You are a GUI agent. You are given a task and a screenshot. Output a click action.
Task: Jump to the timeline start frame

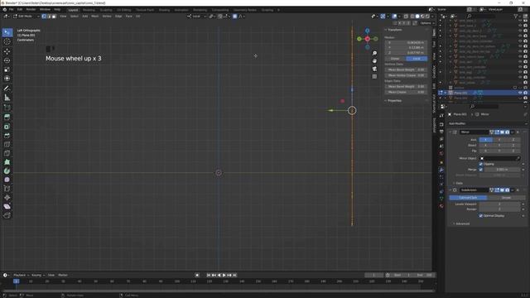point(209,275)
